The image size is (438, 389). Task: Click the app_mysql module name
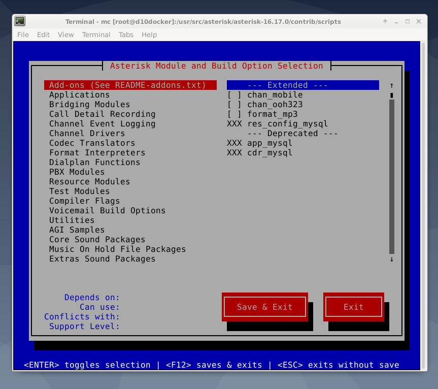[270, 143]
